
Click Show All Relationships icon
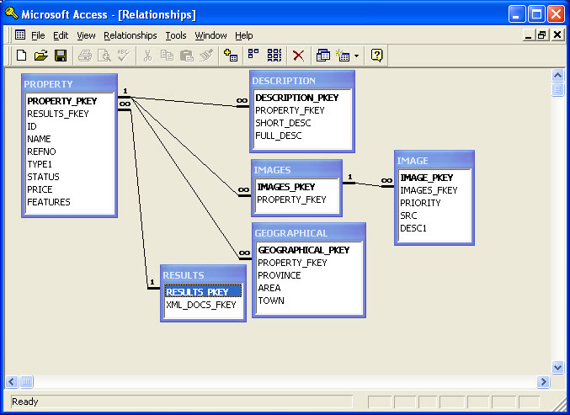click(274, 56)
